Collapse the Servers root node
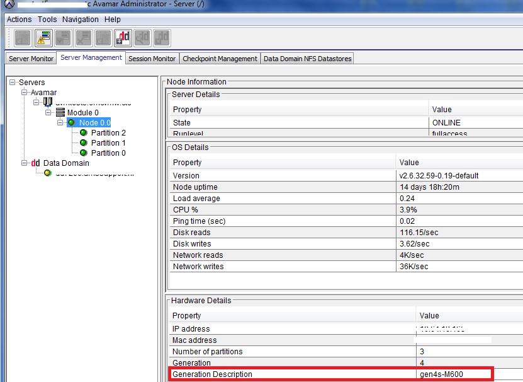Viewport: 523px width, 382px height. coord(13,82)
